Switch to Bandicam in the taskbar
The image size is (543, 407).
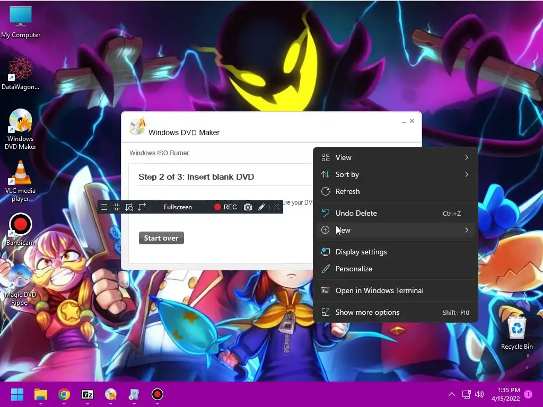click(x=157, y=394)
